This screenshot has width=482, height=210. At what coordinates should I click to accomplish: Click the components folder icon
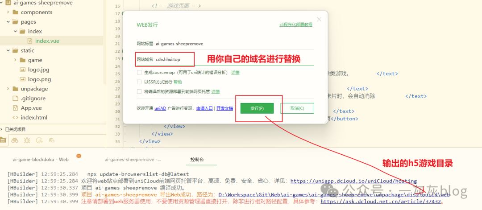tap(15, 12)
